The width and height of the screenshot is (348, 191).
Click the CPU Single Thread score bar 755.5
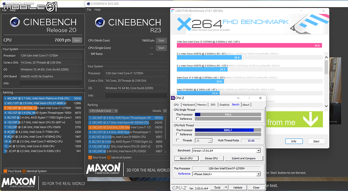coord(228,115)
